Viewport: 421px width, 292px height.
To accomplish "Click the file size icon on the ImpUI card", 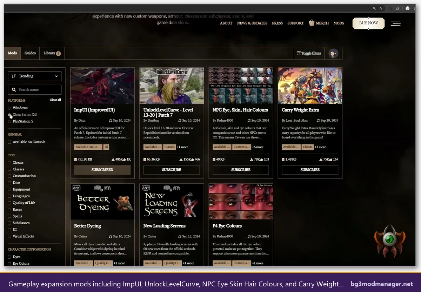I will pos(75,159).
